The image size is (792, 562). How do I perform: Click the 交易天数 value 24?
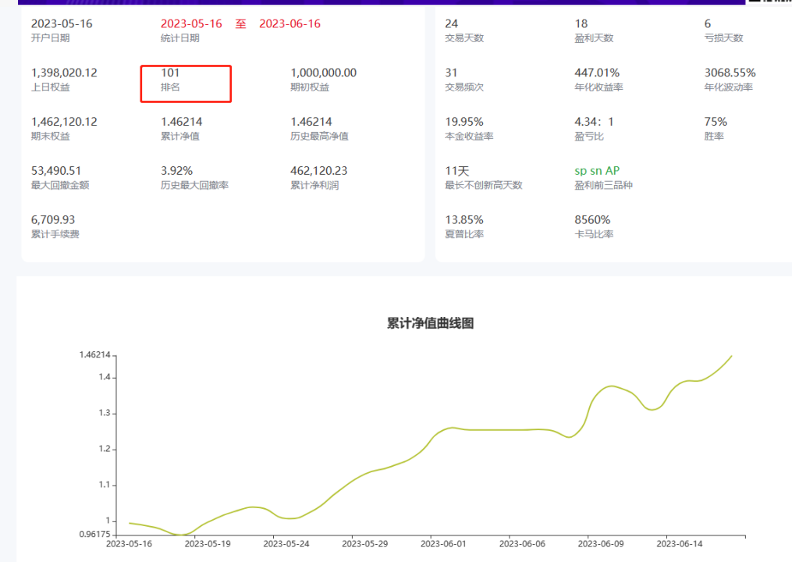click(452, 23)
